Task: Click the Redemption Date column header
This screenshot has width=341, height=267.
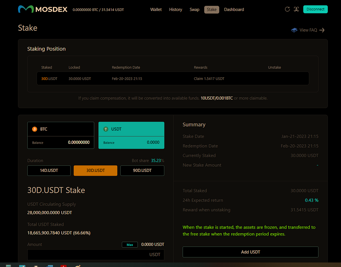Action: coord(126,68)
